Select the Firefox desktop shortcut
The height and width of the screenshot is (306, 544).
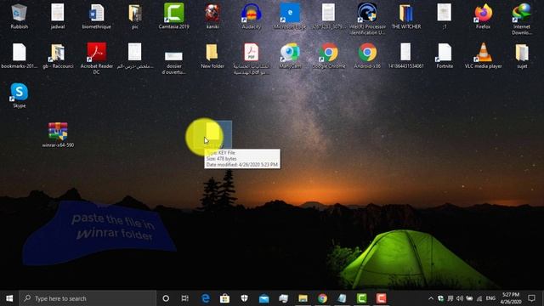coord(484,14)
